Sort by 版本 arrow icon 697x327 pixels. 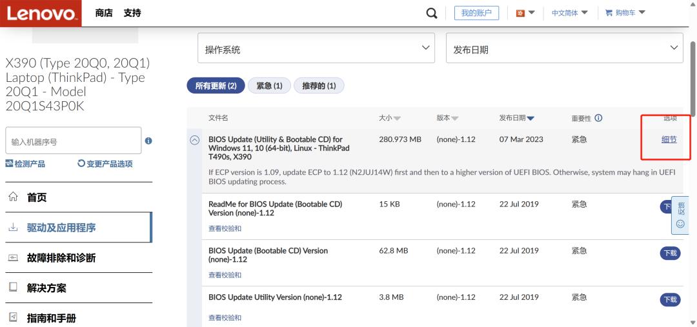pyautogui.click(x=455, y=119)
